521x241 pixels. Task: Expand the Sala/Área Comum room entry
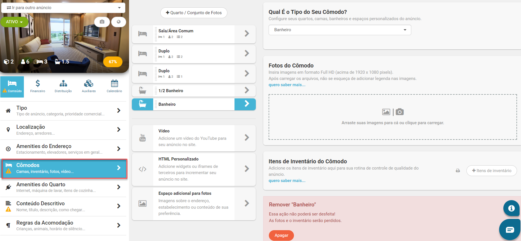tap(194, 34)
